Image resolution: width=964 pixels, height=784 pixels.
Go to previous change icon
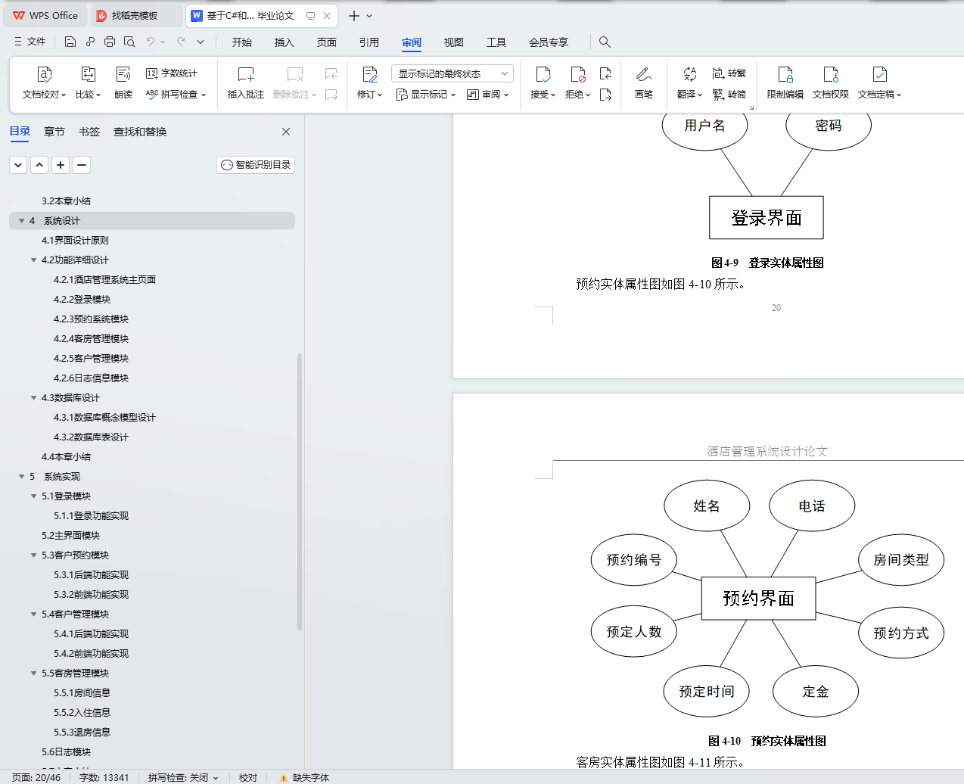(x=605, y=73)
